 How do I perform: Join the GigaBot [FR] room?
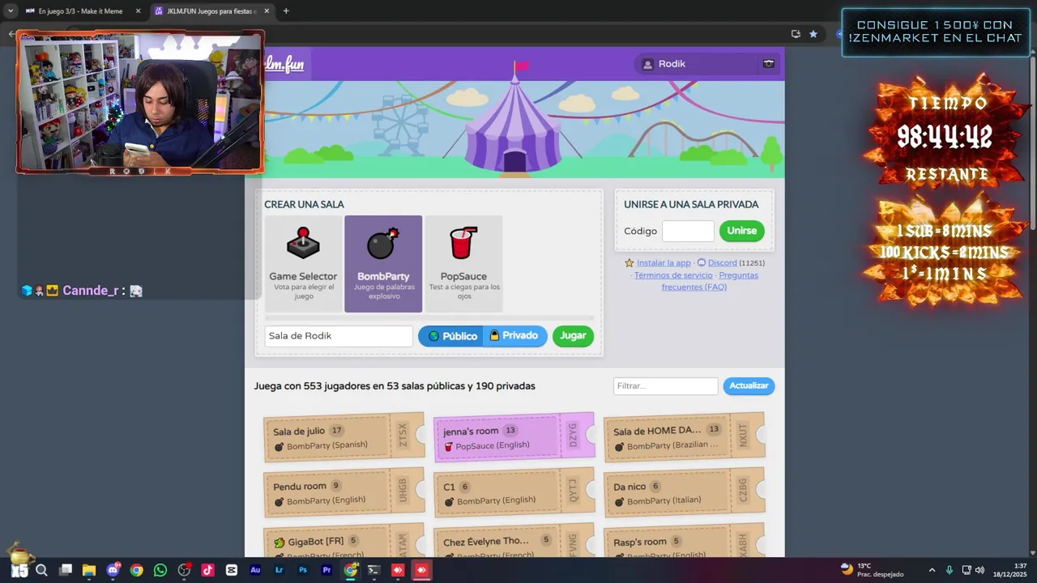(344, 541)
